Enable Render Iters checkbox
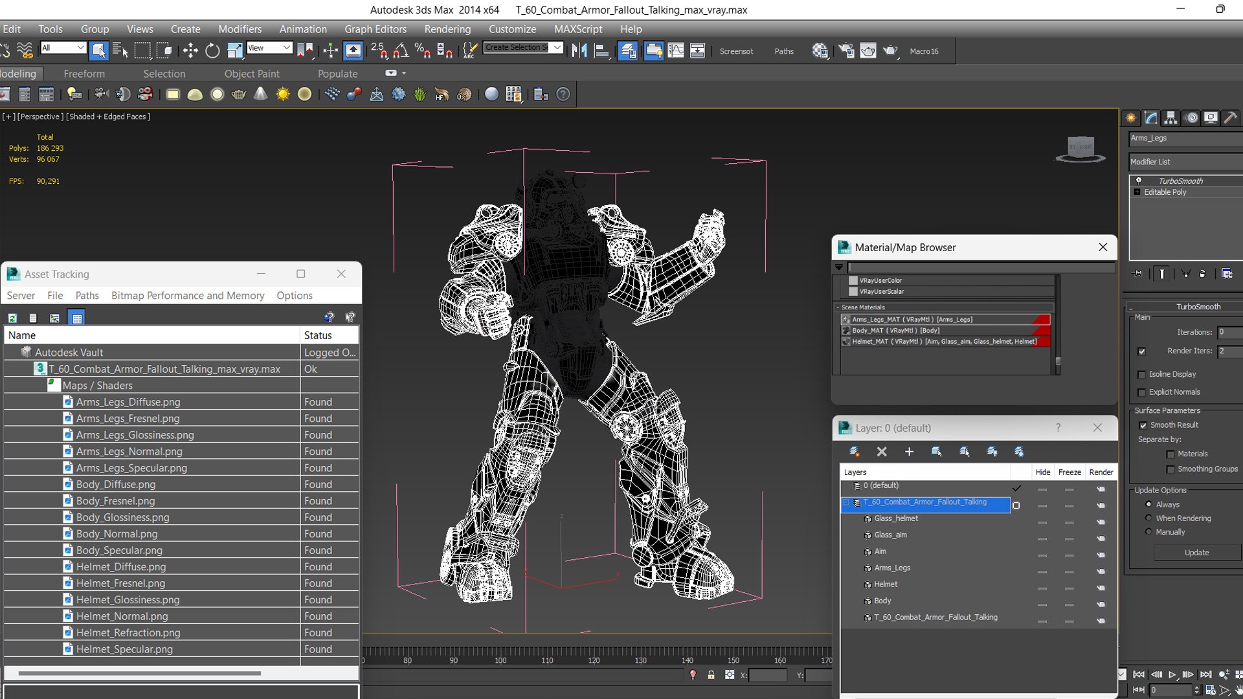Screen dimensions: 1243x699 coord(1141,351)
